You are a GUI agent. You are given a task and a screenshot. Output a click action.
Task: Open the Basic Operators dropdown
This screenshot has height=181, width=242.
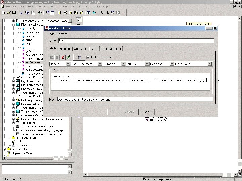click(100, 64)
